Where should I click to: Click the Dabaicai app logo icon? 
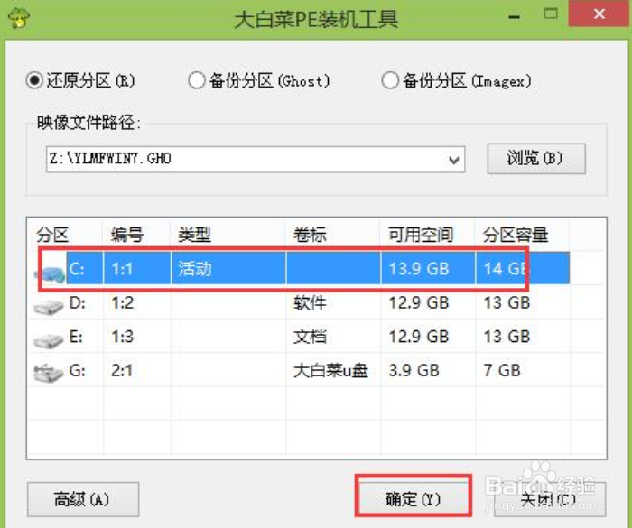[x=19, y=18]
